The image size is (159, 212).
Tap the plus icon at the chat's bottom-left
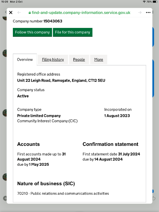click(5, 198)
